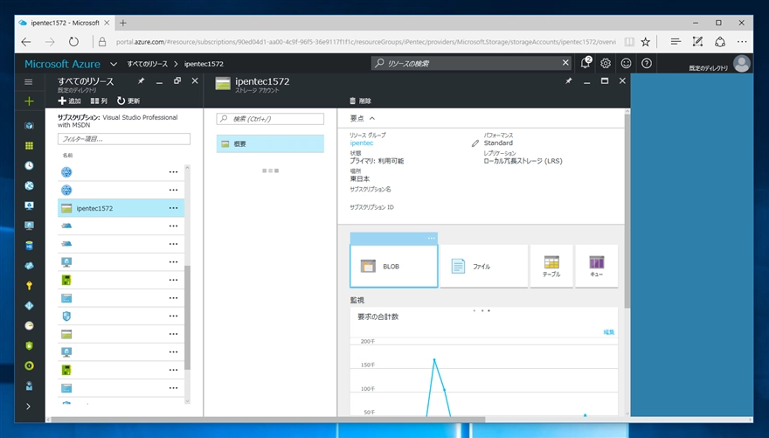Click the 列 columns button
The width and height of the screenshot is (769, 438).
[x=99, y=101]
